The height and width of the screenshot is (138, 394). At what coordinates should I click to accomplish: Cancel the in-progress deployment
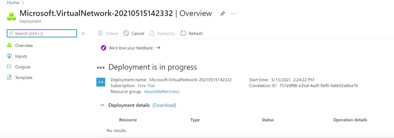(x=134, y=33)
